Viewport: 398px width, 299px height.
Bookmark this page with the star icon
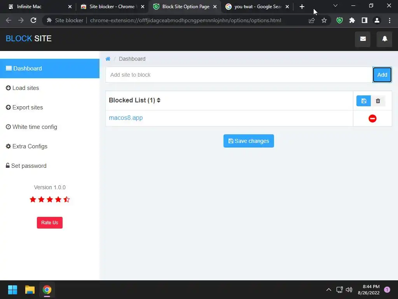tap(324, 20)
